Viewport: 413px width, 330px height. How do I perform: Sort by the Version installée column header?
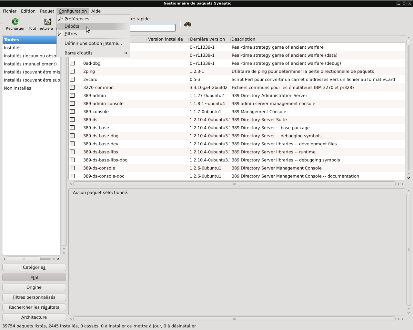coord(167,39)
